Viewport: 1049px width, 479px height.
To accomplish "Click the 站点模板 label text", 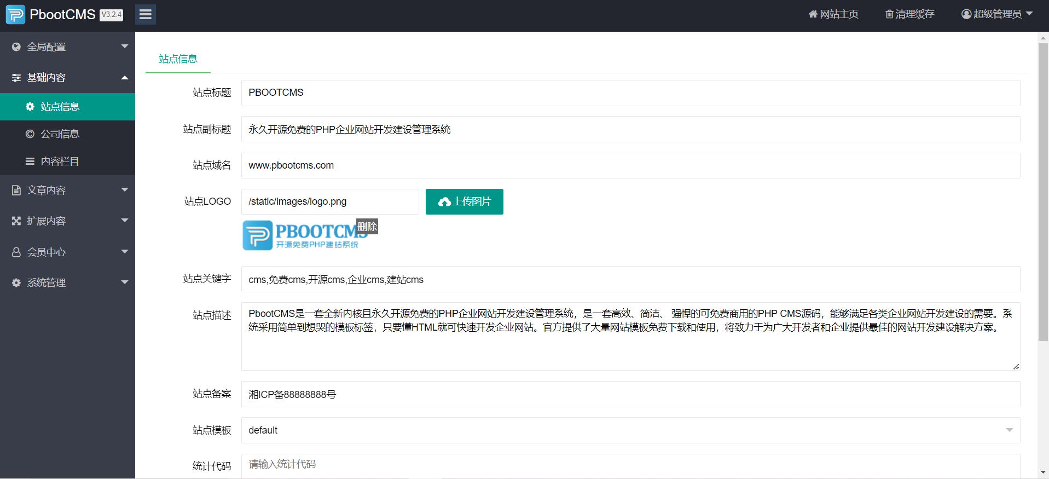I will coord(212,430).
